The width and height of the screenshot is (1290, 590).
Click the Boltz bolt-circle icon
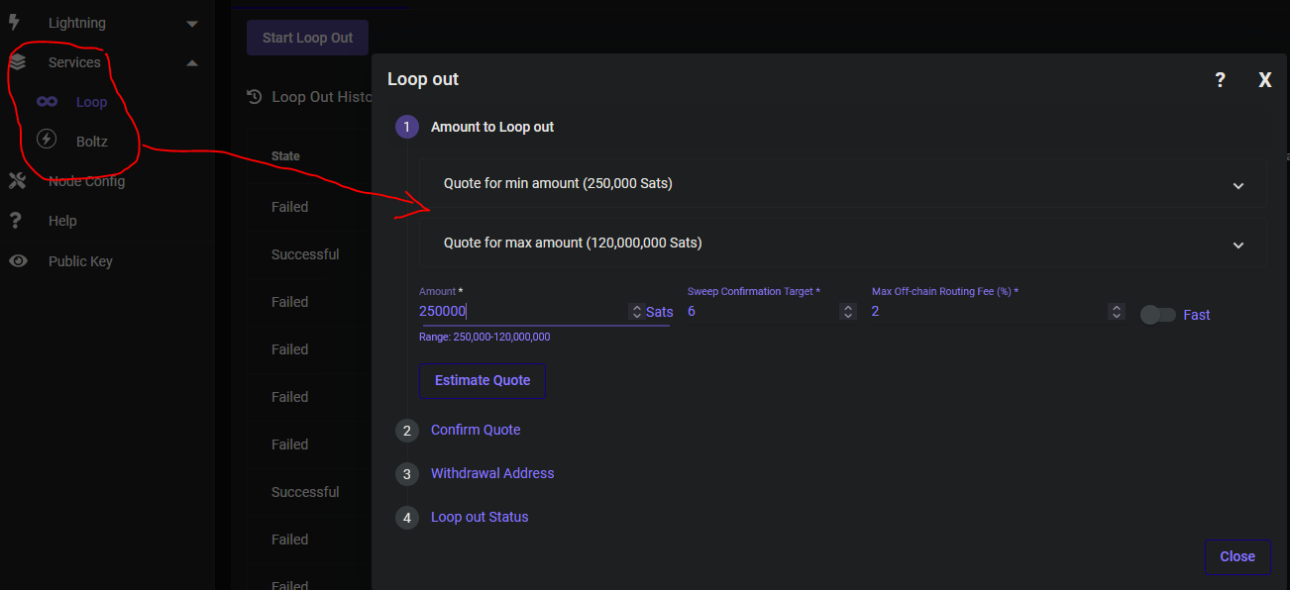(46, 141)
